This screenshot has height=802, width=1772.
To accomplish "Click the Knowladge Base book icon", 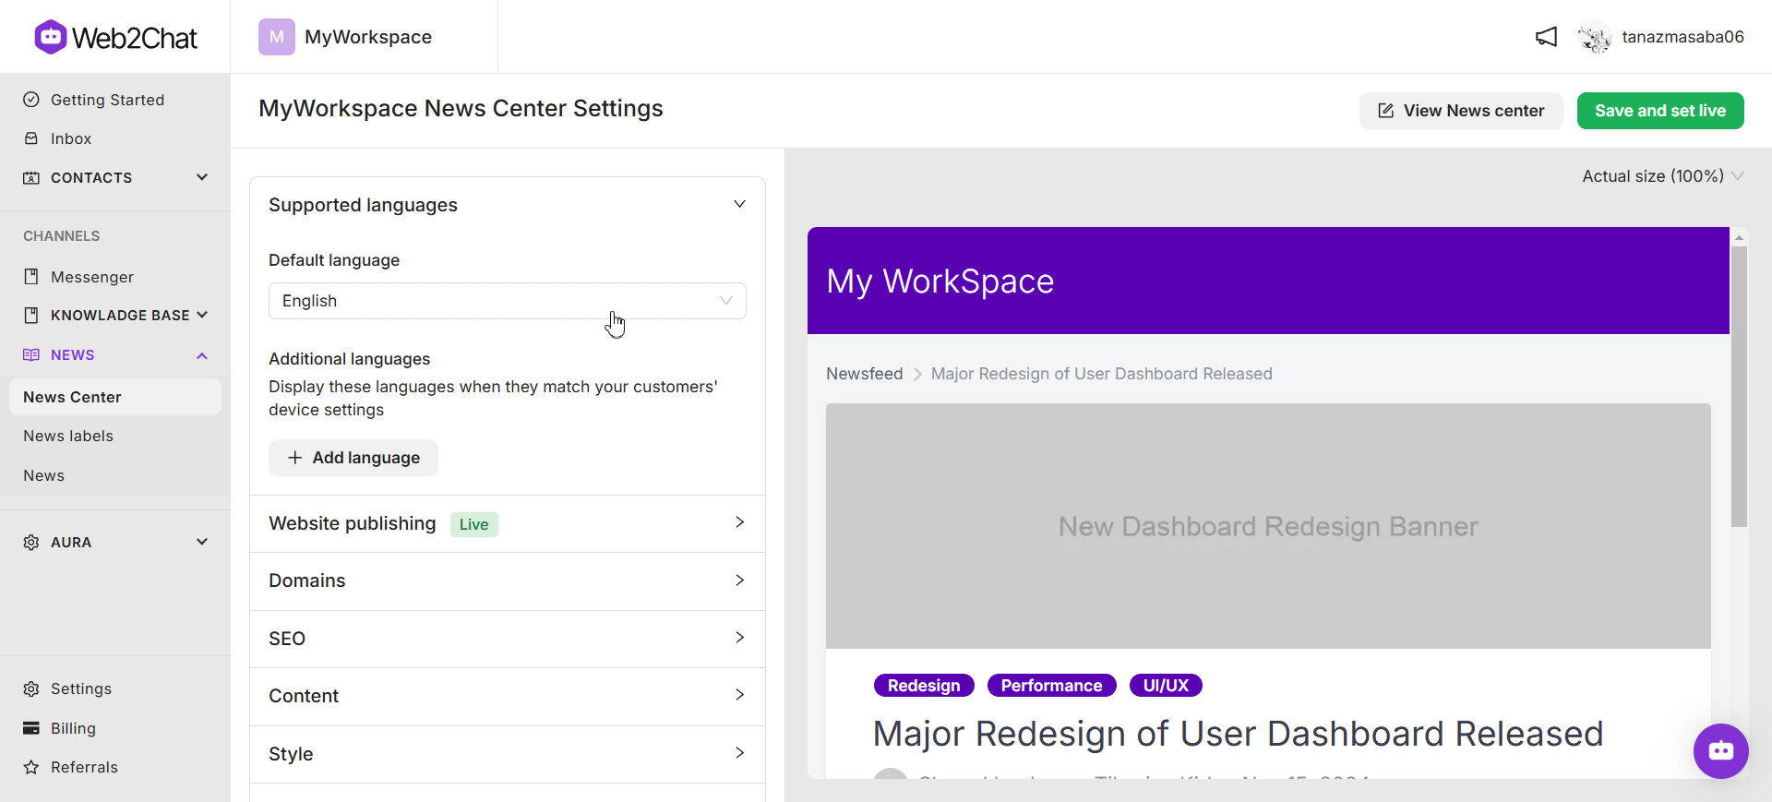I will pos(31,316).
